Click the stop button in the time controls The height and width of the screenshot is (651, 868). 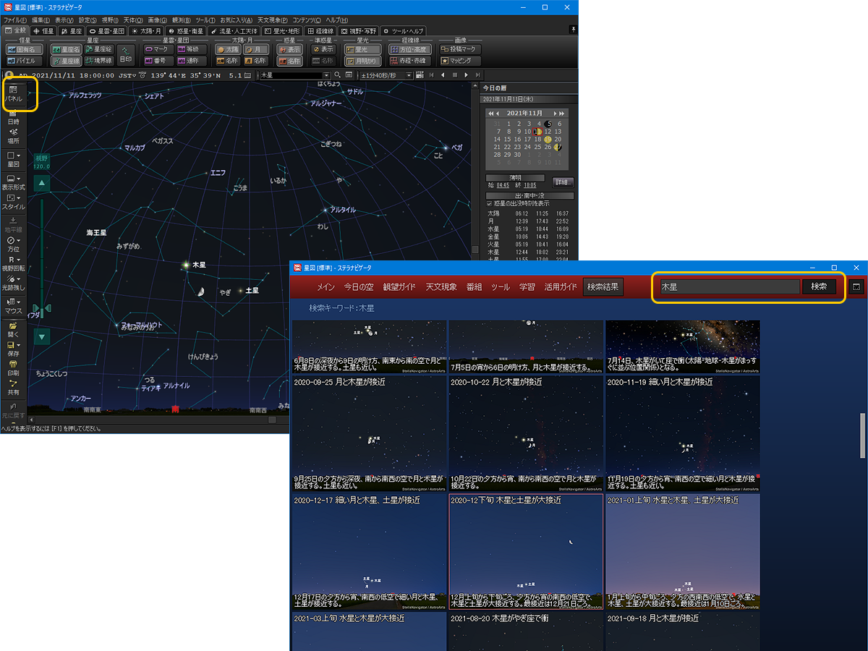click(x=454, y=75)
